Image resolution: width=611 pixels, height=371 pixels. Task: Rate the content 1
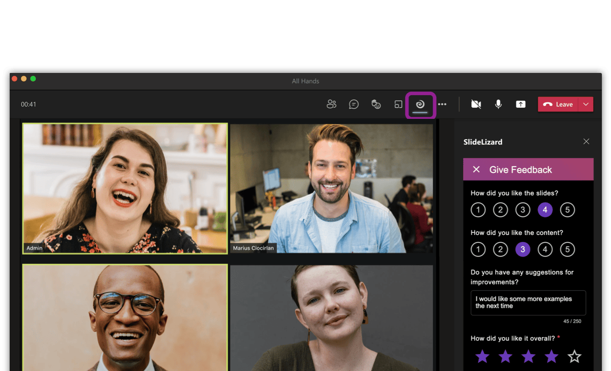[478, 249]
